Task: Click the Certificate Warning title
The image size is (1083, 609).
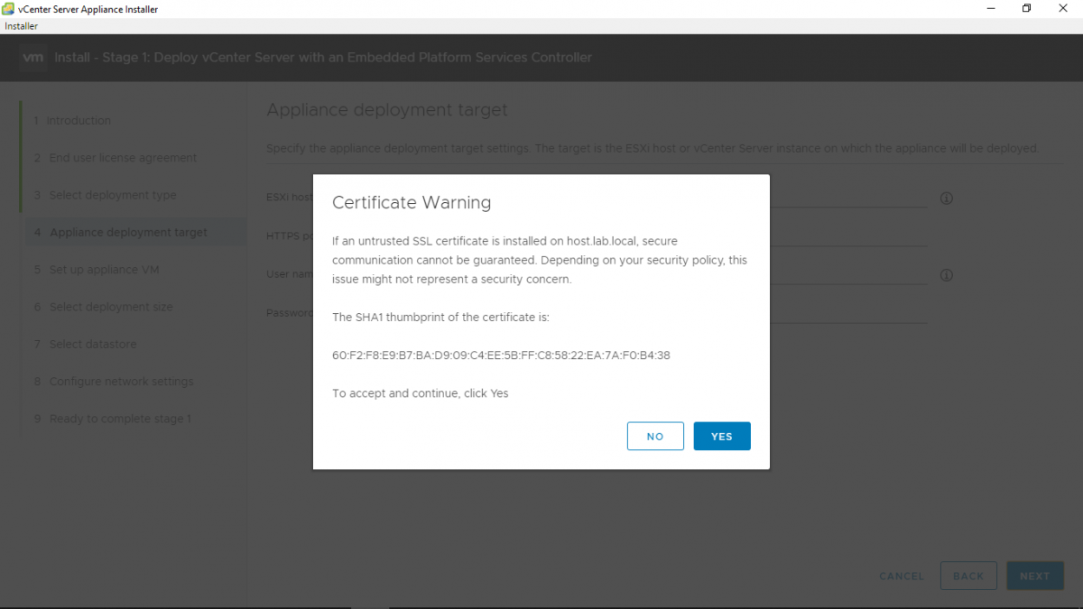Action: 412,202
